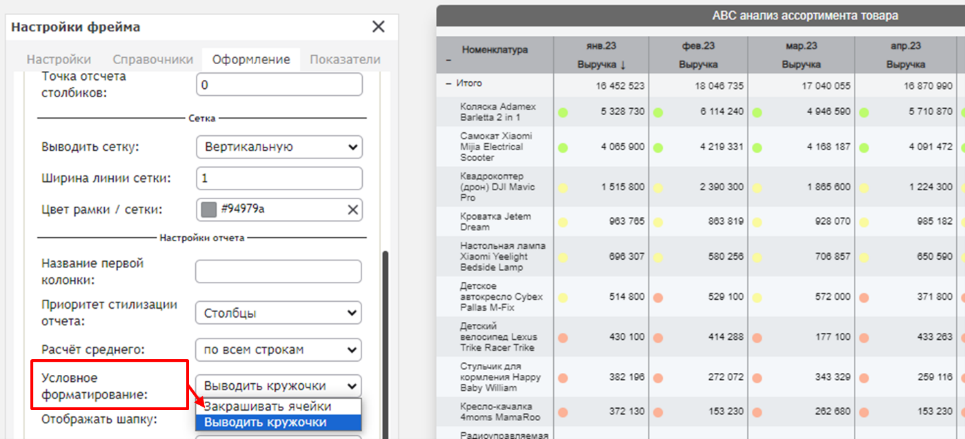Choose the Закрашивать ячейки option
This screenshot has width=965, height=439.
pyautogui.click(x=278, y=407)
